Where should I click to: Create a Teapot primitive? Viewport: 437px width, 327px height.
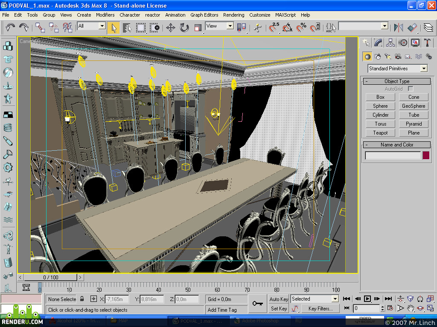(380, 133)
